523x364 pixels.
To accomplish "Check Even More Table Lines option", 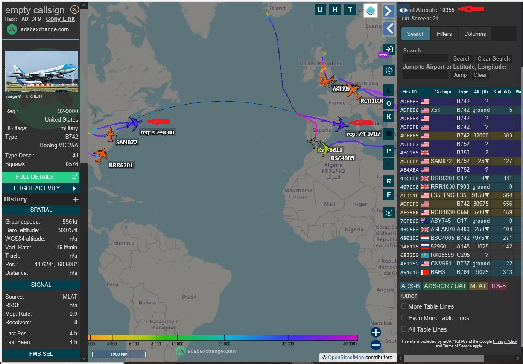I will (404, 318).
